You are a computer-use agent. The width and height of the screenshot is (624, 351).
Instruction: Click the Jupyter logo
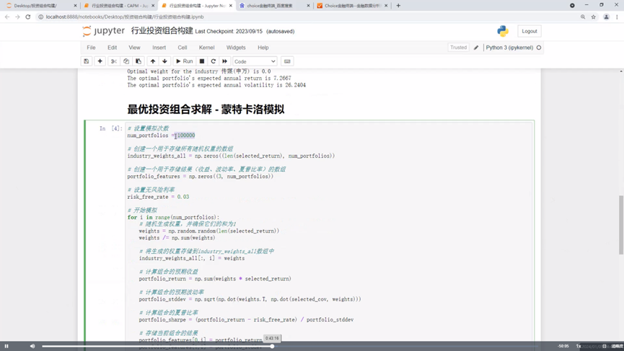tap(103, 31)
